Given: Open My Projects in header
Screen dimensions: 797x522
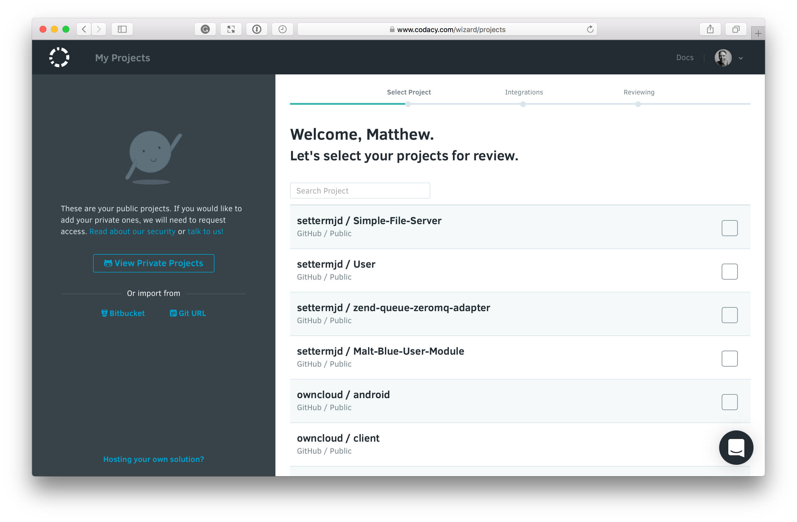Looking at the screenshot, I should pos(123,58).
